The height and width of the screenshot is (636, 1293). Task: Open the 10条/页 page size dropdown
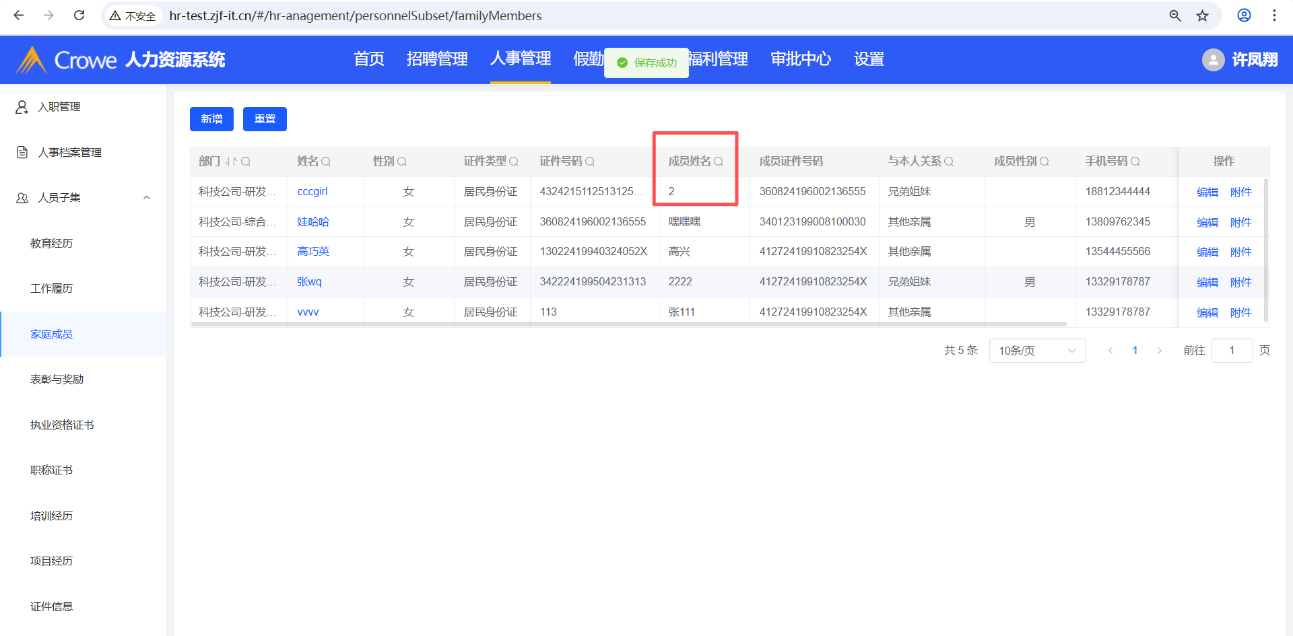(x=1036, y=351)
